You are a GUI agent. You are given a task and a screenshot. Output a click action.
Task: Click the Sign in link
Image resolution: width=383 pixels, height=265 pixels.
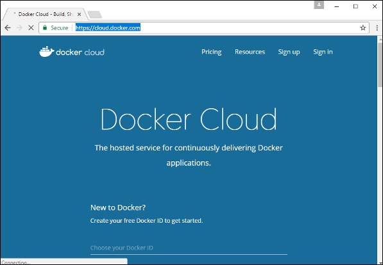pos(323,52)
